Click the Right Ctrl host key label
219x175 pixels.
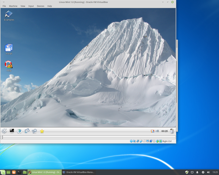(167, 141)
